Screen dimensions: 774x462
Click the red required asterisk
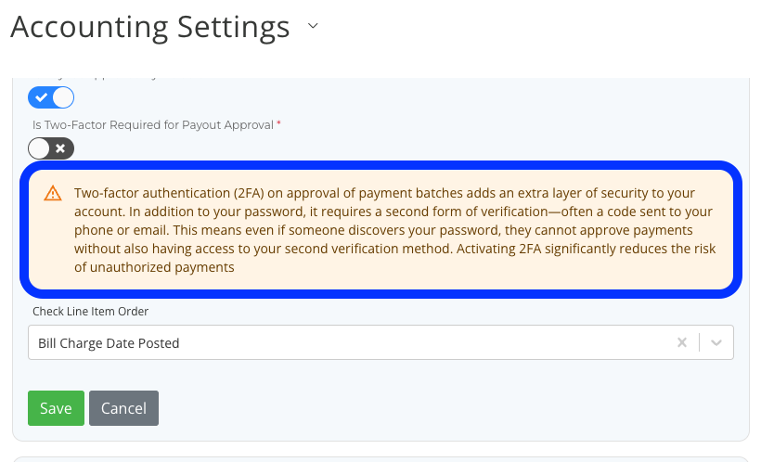279,124
